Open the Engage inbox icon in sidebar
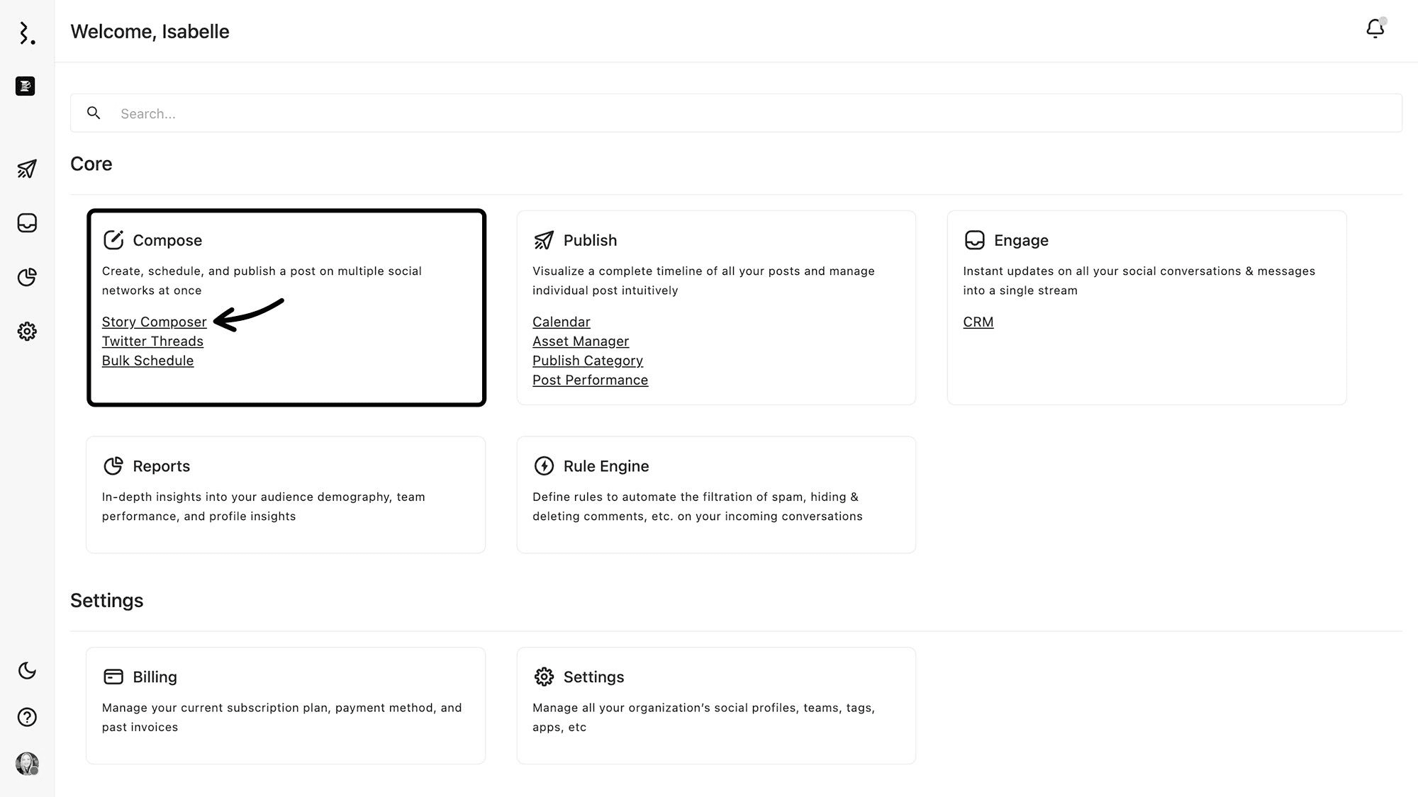This screenshot has width=1418, height=797. [x=27, y=223]
